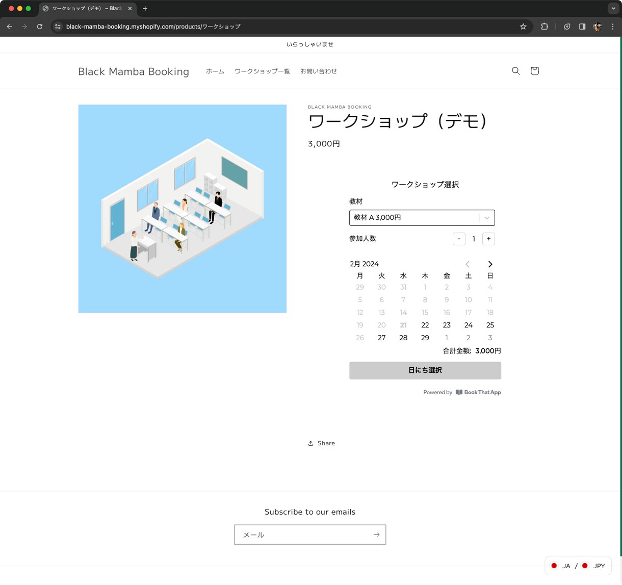The width and height of the screenshot is (622, 585).
Task: Click the ワークショップ選択 heading
Action: (x=425, y=185)
